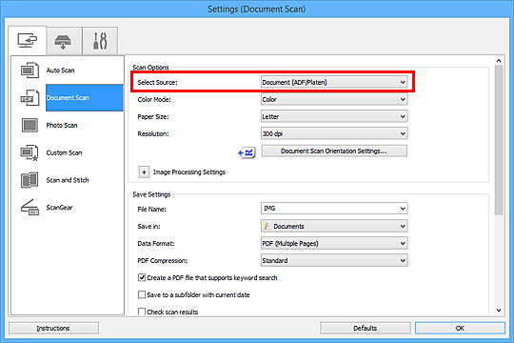The height and width of the screenshot is (343, 514).
Task: Click the scrollbar up arrow
Action: [499, 61]
